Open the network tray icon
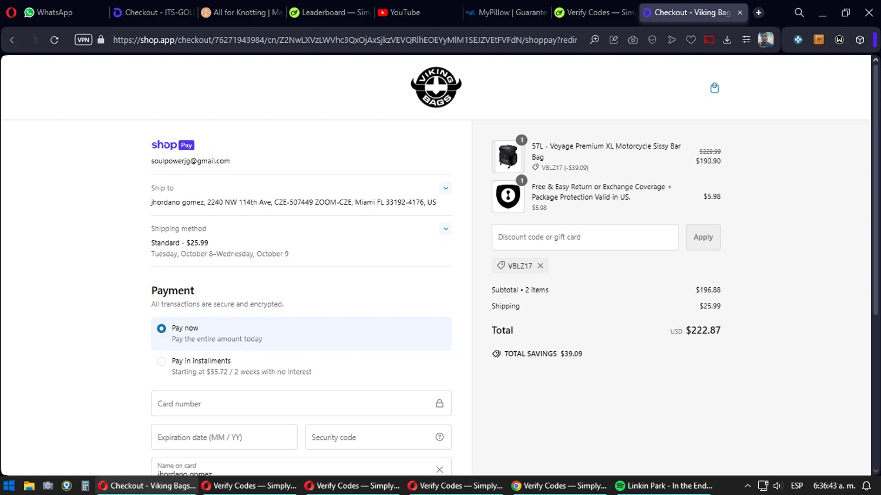The width and height of the screenshot is (881, 495). point(763,486)
